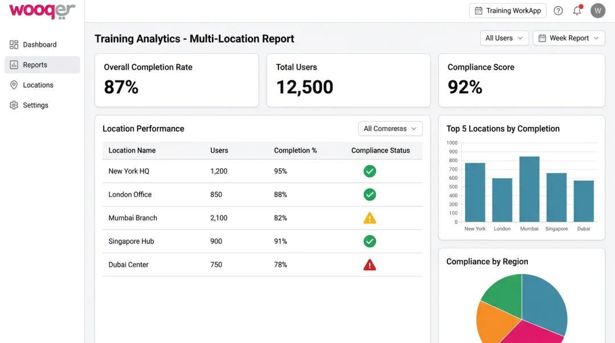Click the Compliance Score 92% card
This screenshot has width=615, height=343.
coord(522,80)
